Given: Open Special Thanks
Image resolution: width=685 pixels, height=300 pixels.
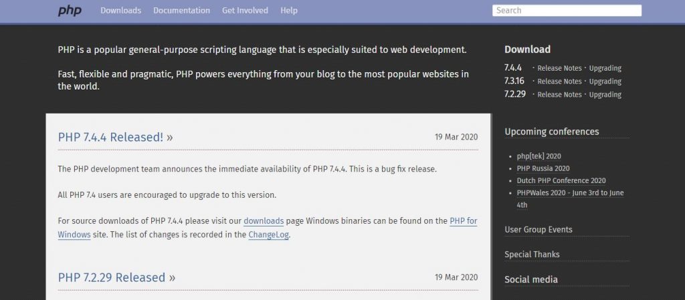Looking at the screenshot, I should pyautogui.click(x=532, y=255).
